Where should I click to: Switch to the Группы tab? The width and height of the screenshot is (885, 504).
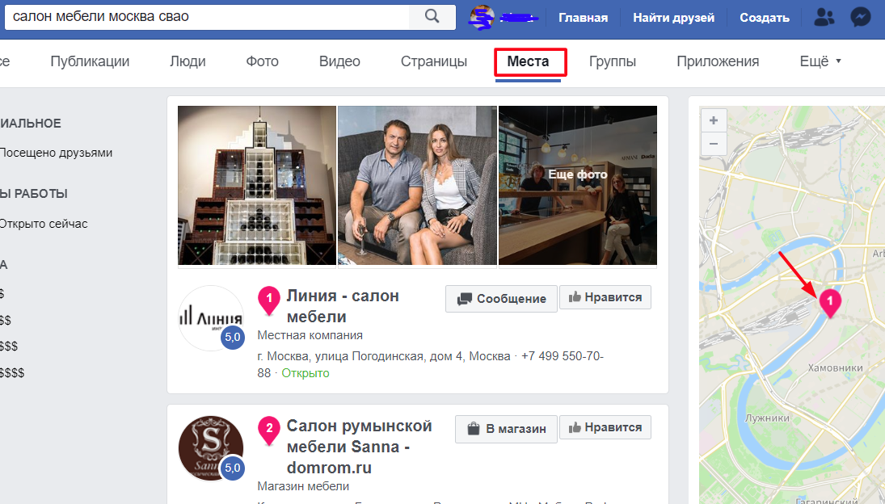coord(613,61)
